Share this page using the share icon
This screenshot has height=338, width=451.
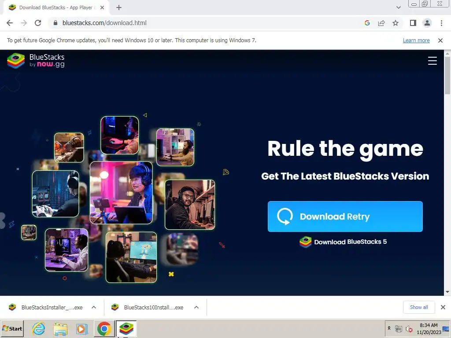[x=381, y=23]
